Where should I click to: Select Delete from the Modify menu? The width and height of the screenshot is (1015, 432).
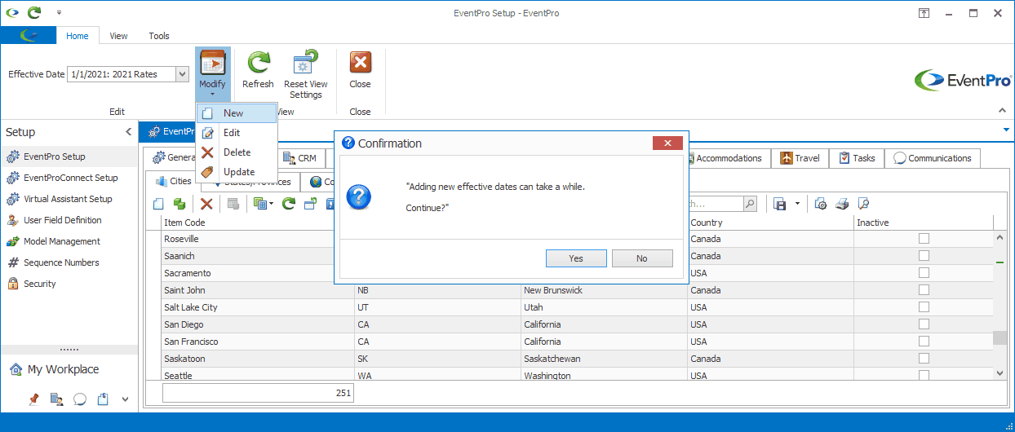click(x=237, y=152)
